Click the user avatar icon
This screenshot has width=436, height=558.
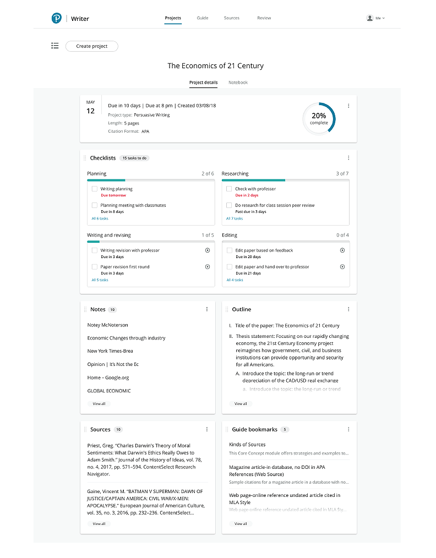[370, 18]
